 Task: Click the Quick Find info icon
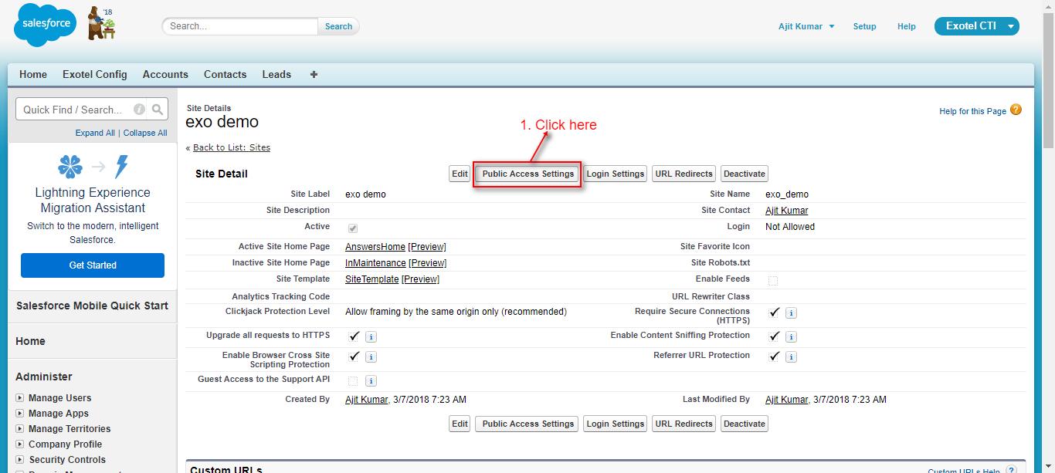click(x=139, y=110)
